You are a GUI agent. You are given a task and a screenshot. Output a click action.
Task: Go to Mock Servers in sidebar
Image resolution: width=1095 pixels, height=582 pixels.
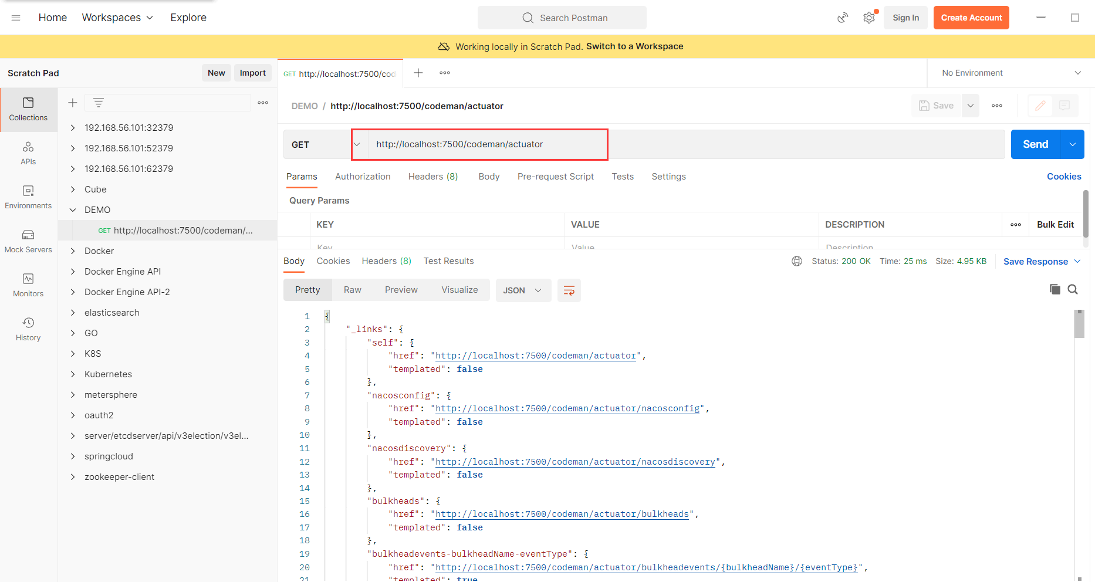(x=28, y=241)
